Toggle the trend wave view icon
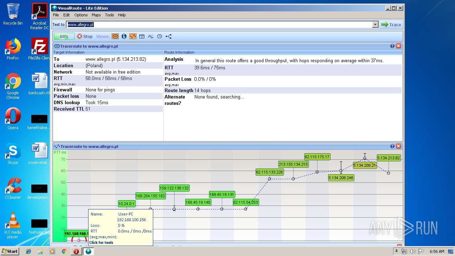 (x=151, y=36)
